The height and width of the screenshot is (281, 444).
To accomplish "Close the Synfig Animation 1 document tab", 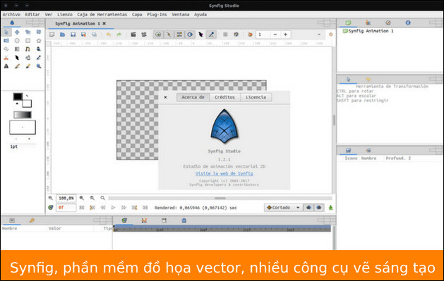I will tap(104, 23).
